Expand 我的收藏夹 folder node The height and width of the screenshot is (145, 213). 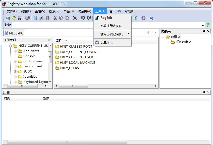click(x=168, y=42)
